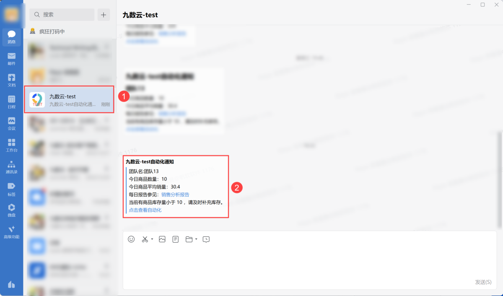503x296 pixels.
Task: Open the 微盘 cloud drive section
Action: pyautogui.click(x=11, y=210)
